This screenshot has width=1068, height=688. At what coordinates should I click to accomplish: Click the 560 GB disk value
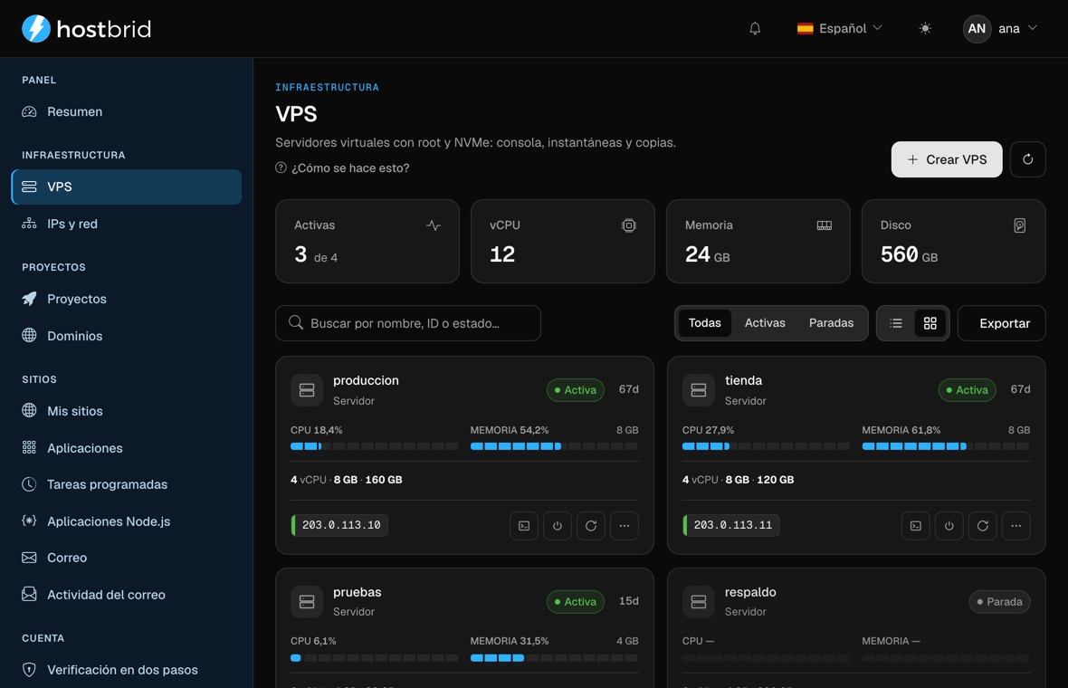tap(909, 254)
